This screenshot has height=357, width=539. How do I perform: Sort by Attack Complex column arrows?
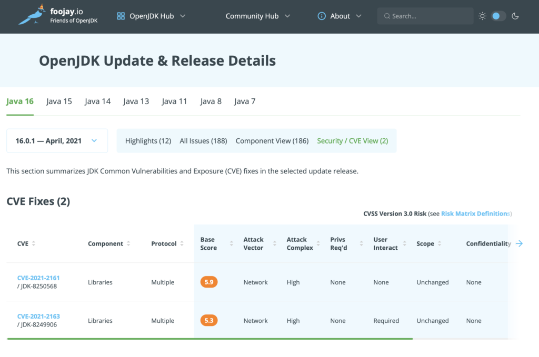(x=318, y=243)
